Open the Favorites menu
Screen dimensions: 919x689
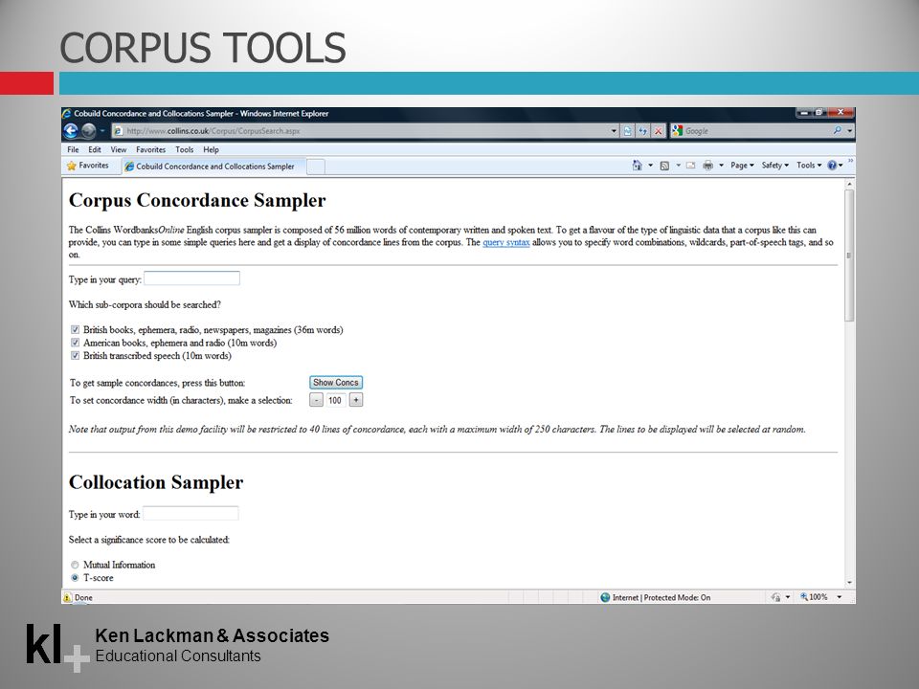[150, 149]
